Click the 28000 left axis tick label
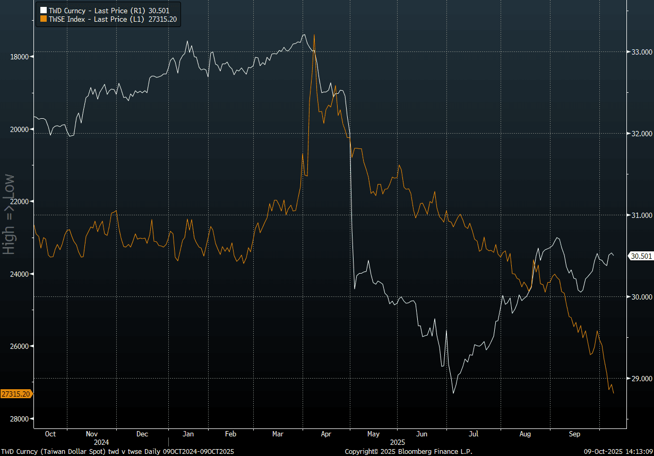The image size is (654, 456). pos(20,419)
